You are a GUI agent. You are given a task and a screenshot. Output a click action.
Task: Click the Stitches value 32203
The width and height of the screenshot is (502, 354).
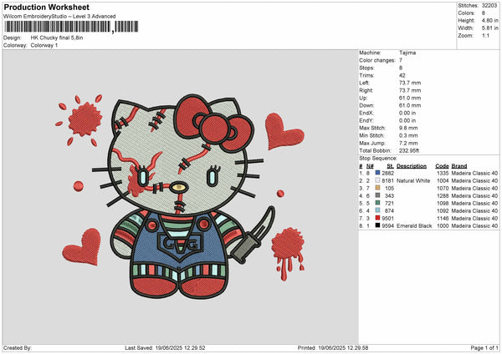(489, 6)
